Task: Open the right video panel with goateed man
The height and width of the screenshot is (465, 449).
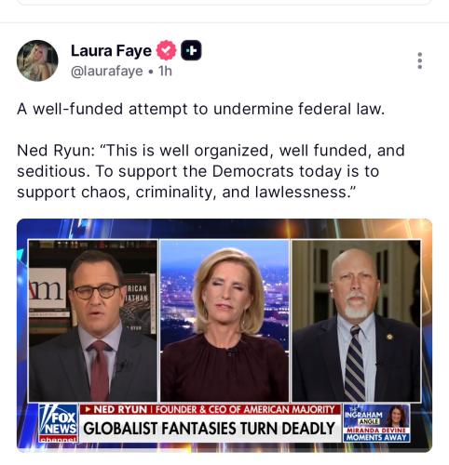Action: pos(357,321)
